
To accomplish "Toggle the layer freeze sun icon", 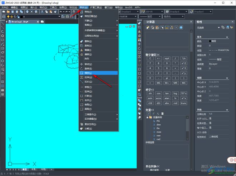I will (x=11, y=17).
